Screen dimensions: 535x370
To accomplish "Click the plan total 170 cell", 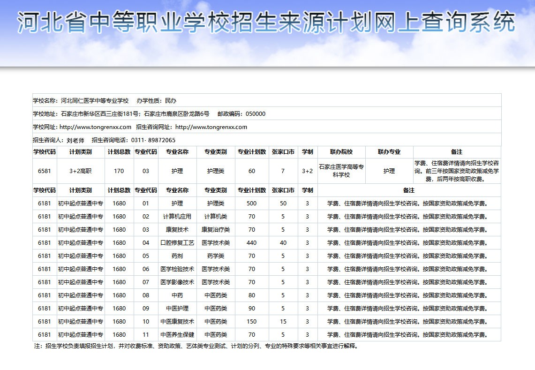I will [119, 171].
